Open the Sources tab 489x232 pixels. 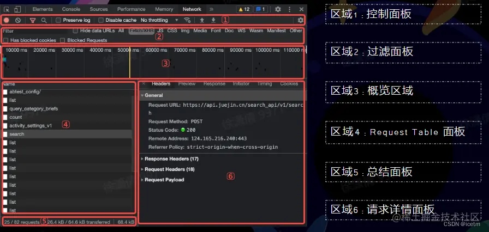click(x=99, y=9)
